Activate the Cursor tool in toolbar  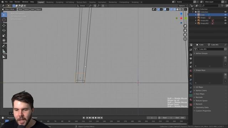coord(4,20)
